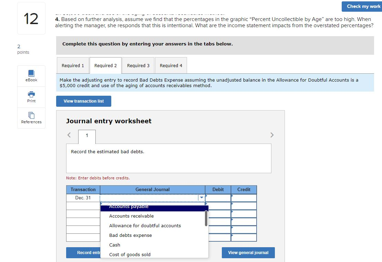The width and height of the screenshot is (382, 262).
Task: Click the Transaction column header
Action: (83, 189)
